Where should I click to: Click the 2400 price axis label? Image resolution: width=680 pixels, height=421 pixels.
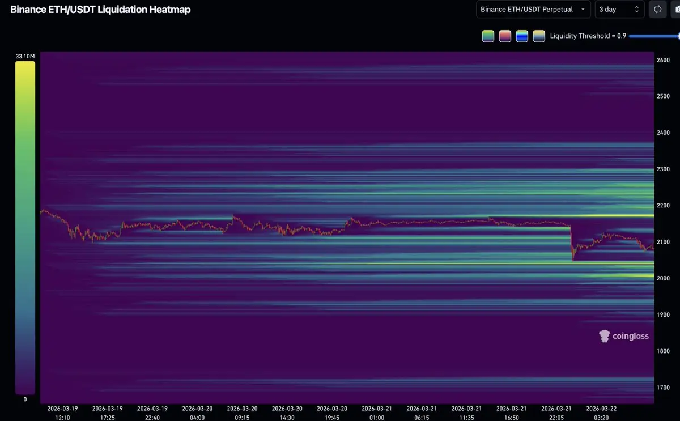pyautogui.click(x=663, y=133)
